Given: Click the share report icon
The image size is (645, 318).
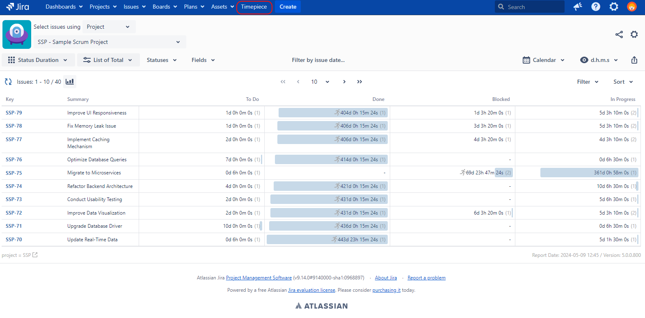Looking at the screenshot, I should [619, 34].
